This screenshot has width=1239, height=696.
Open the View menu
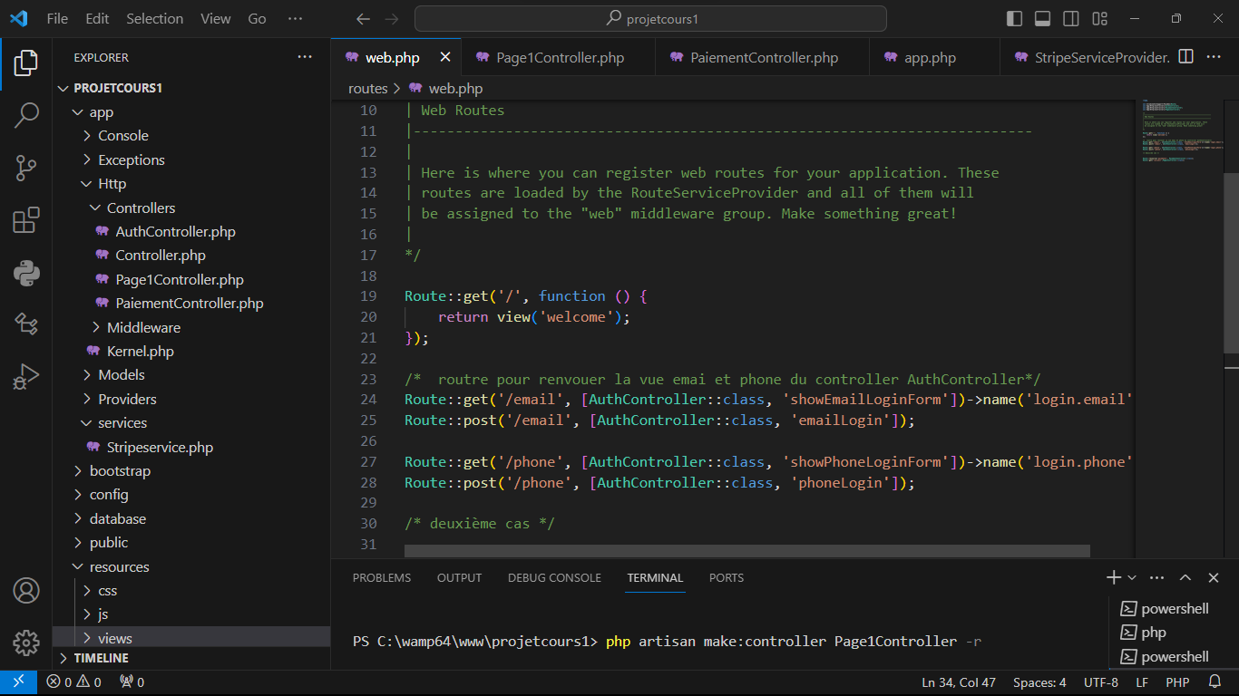tap(216, 19)
